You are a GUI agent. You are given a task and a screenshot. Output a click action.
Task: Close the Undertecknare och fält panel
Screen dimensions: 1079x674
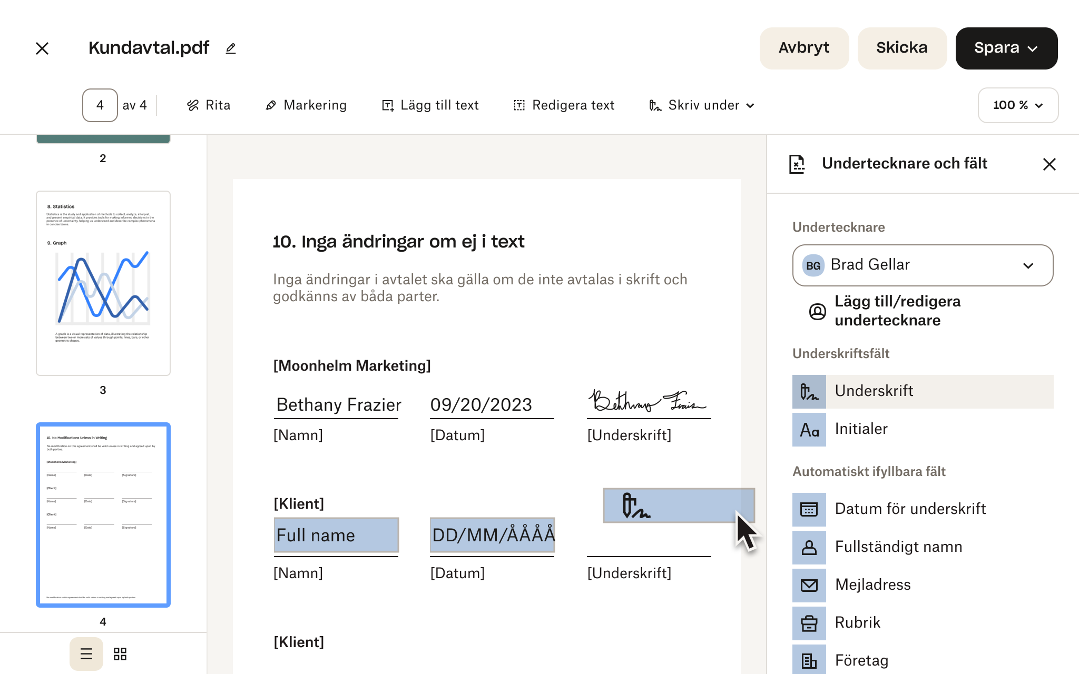(x=1050, y=163)
